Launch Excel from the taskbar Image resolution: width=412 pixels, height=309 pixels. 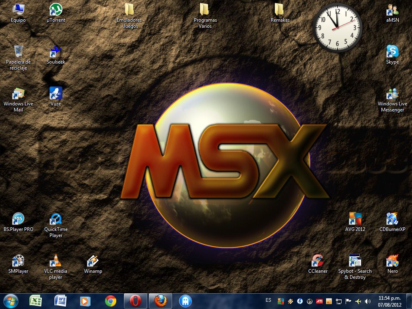(35, 301)
